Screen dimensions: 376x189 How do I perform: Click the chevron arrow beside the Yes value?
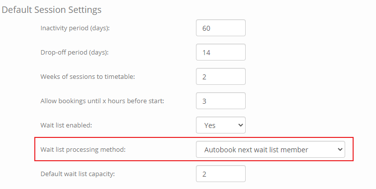point(241,125)
